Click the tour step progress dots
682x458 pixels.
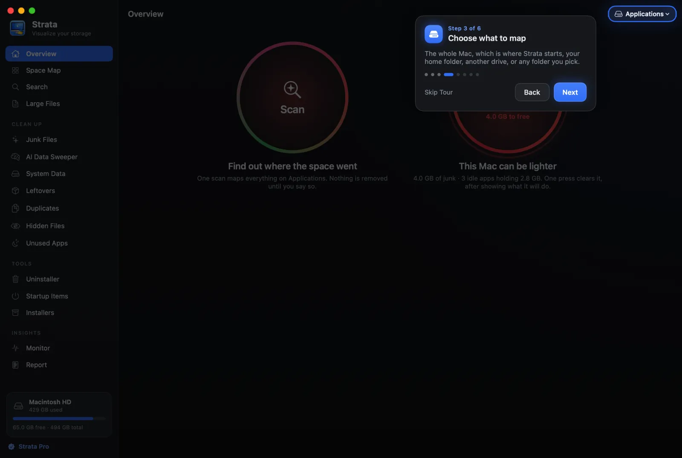[x=452, y=75]
